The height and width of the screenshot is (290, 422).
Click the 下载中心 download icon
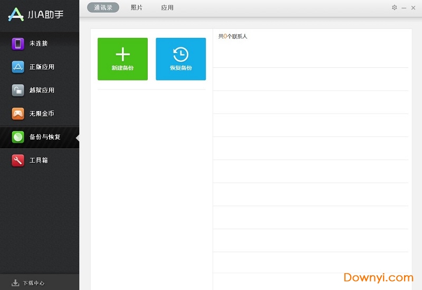click(15, 283)
